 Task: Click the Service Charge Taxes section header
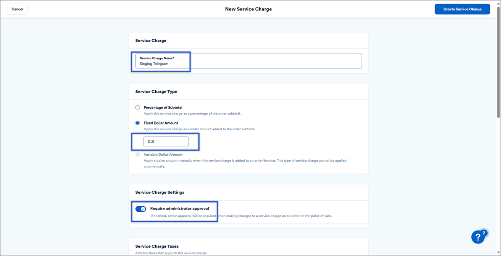[156, 246]
